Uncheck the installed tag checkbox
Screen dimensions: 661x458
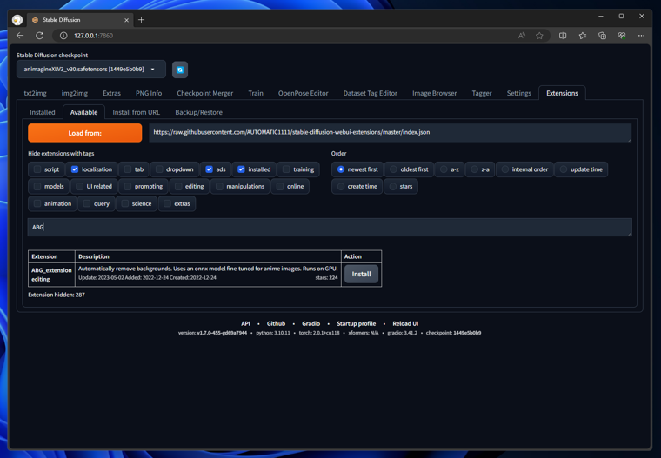pyautogui.click(x=241, y=169)
